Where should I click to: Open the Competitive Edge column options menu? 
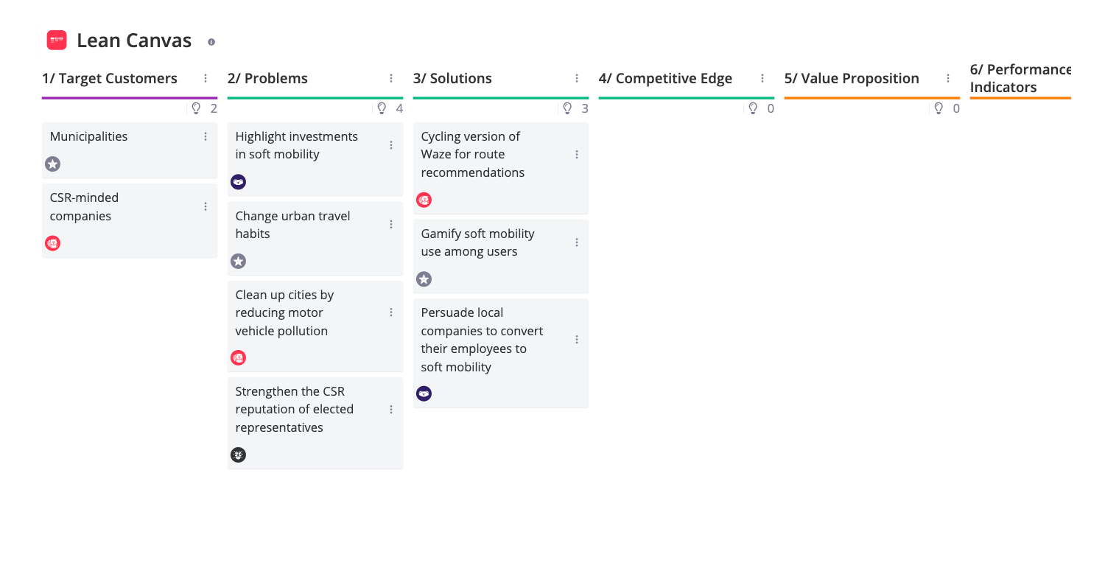tap(762, 77)
